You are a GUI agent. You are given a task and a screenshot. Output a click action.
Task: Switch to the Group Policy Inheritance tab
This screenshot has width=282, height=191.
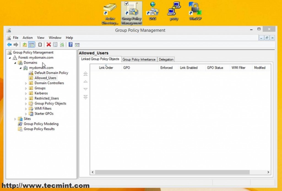click(x=139, y=59)
